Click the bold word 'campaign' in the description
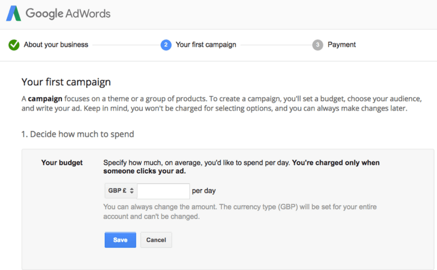Viewport: 437px width, 270px height. [45, 98]
